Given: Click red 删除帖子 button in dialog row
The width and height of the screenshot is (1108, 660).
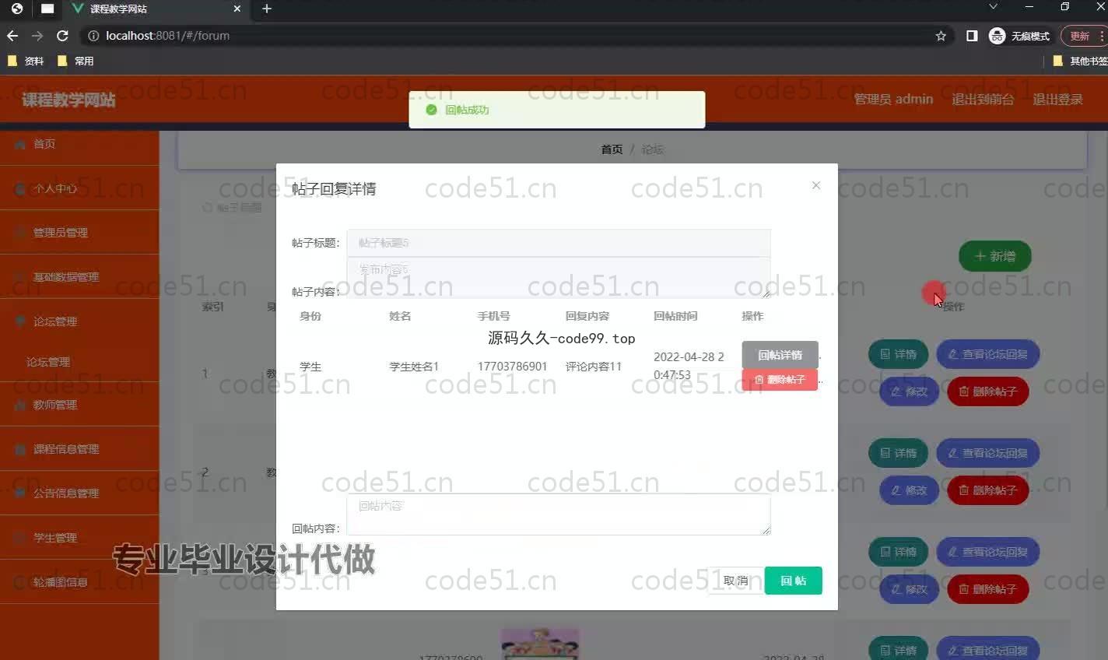Looking at the screenshot, I should pyautogui.click(x=780, y=380).
